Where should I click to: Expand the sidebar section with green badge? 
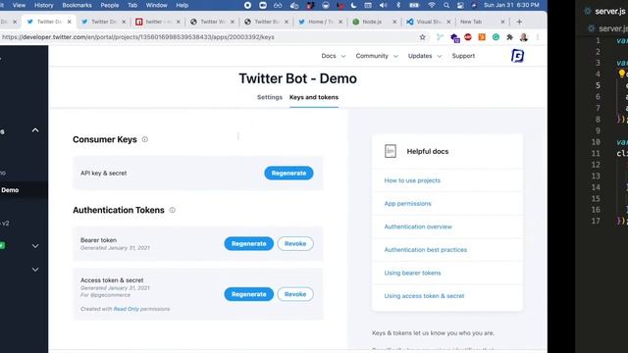point(35,246)
